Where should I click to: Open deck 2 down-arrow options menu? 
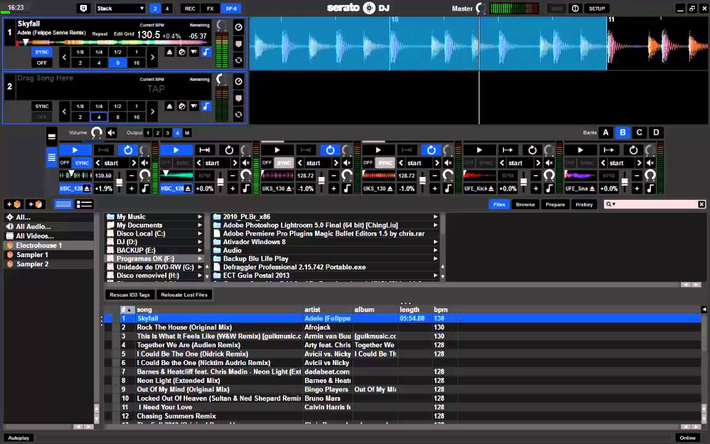tap(194, 107)
